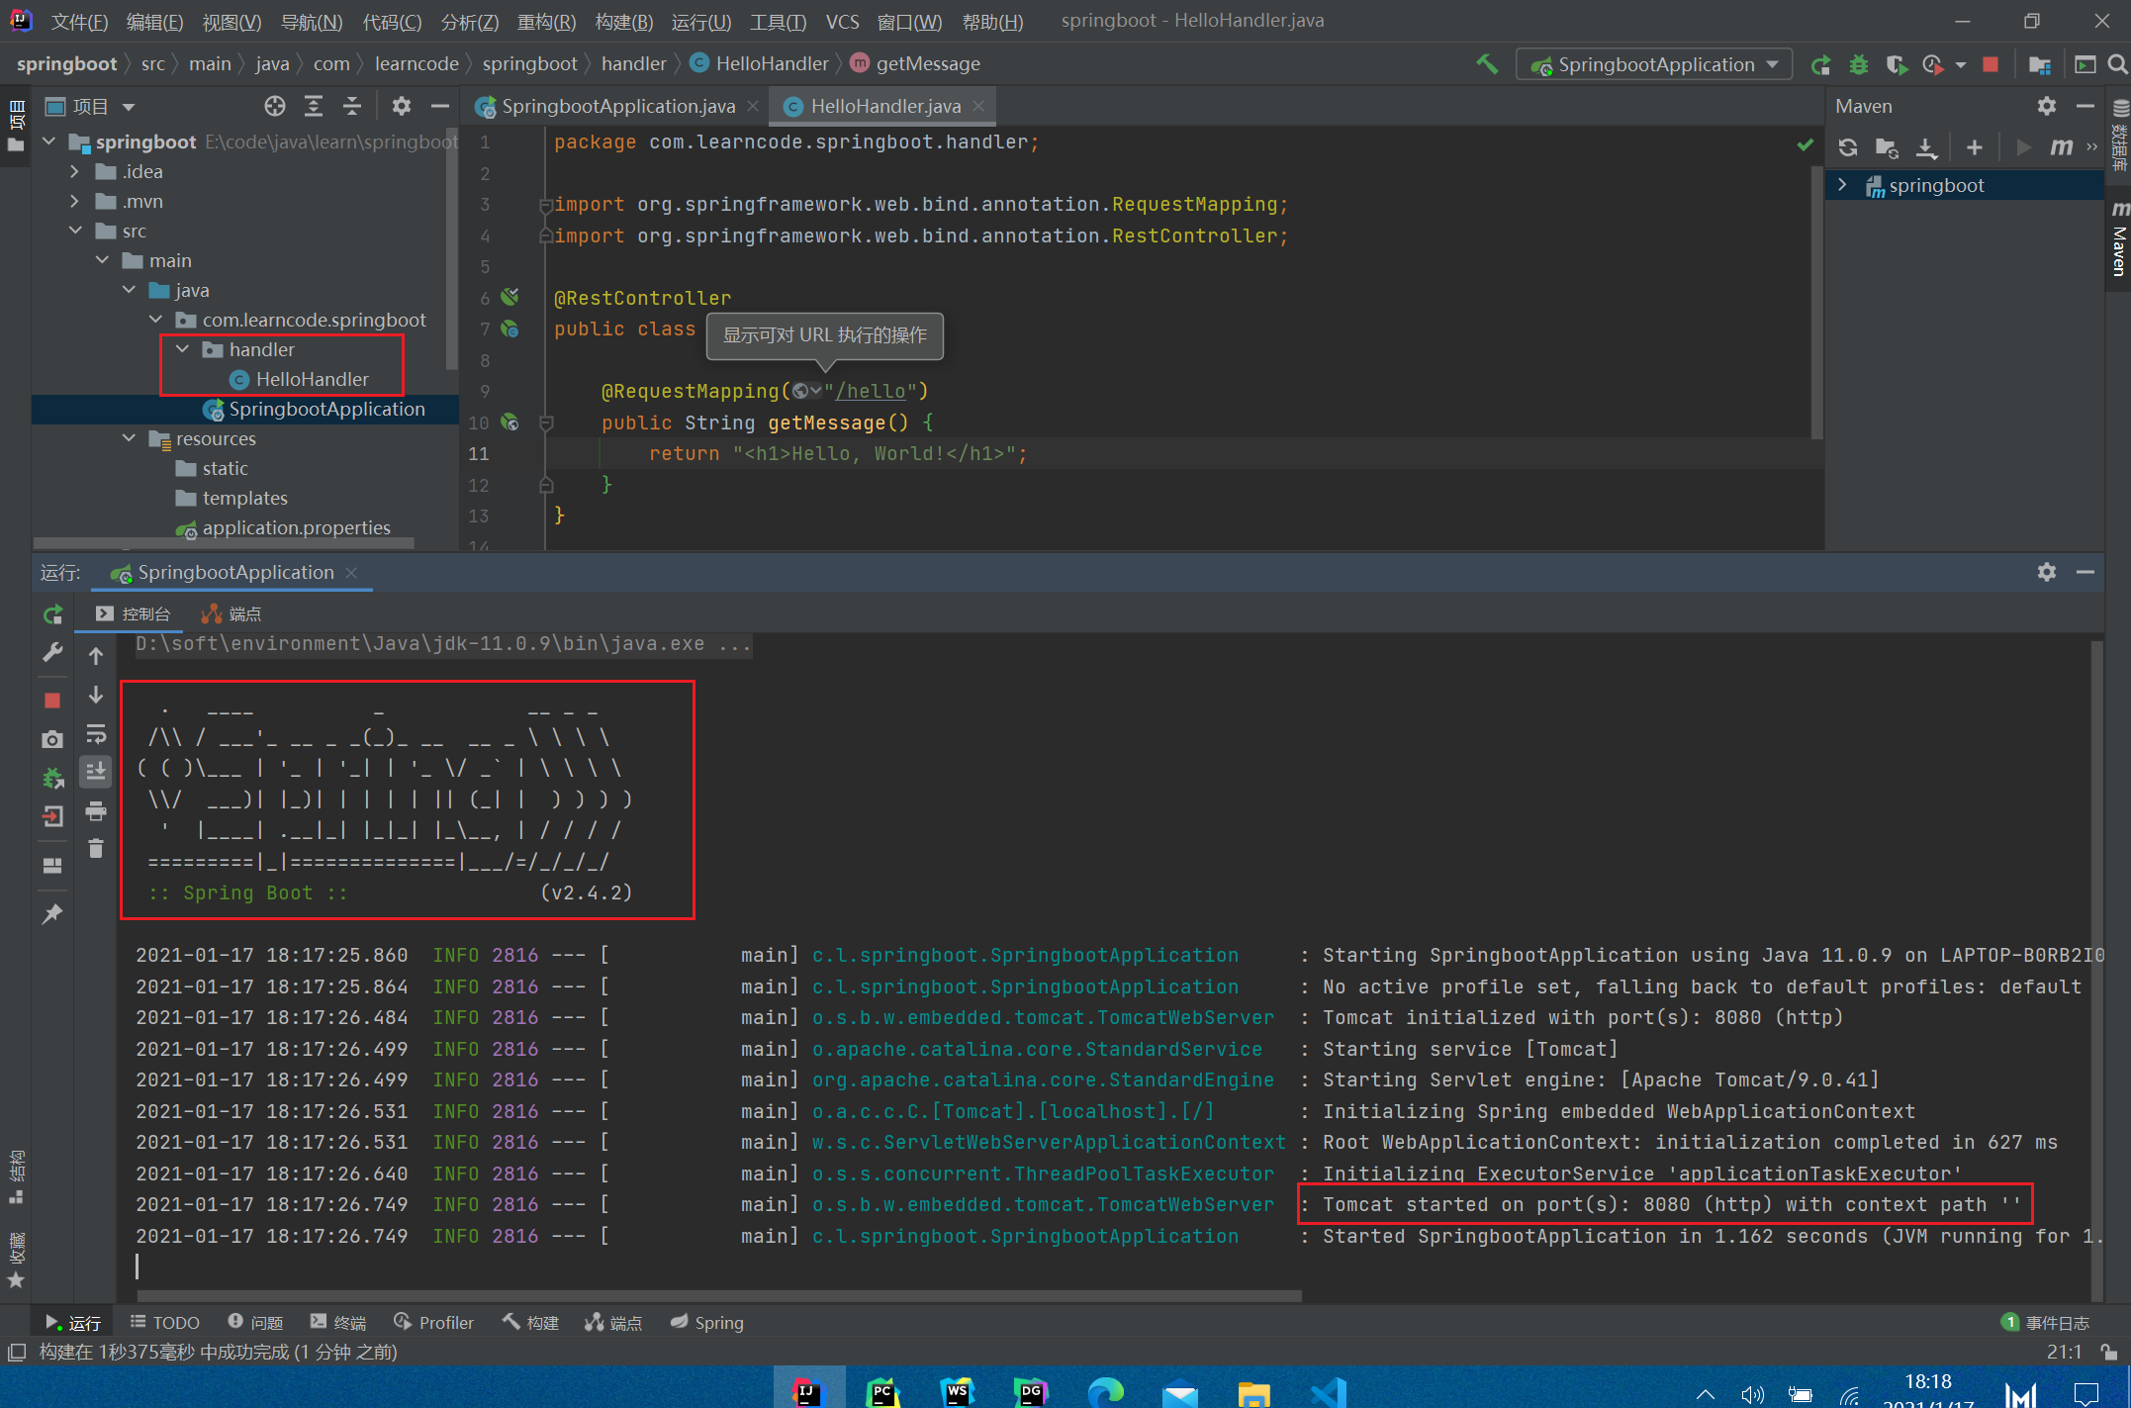Screen dimensions: 2131x1408
Task: Select the 控制台 console tab
Action: coord(133,614)
